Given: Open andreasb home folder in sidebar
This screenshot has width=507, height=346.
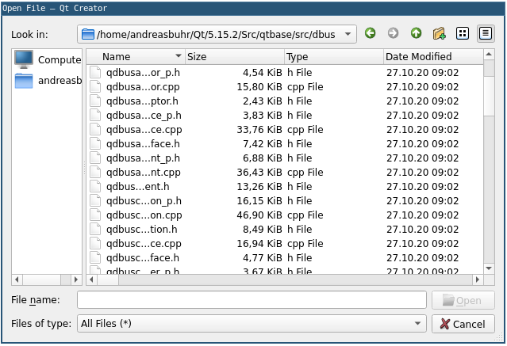Looking at the screenshot, I should coord(48,81).
